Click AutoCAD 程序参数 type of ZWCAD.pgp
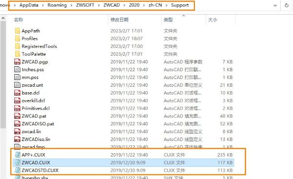 click(x=183, y=62)
